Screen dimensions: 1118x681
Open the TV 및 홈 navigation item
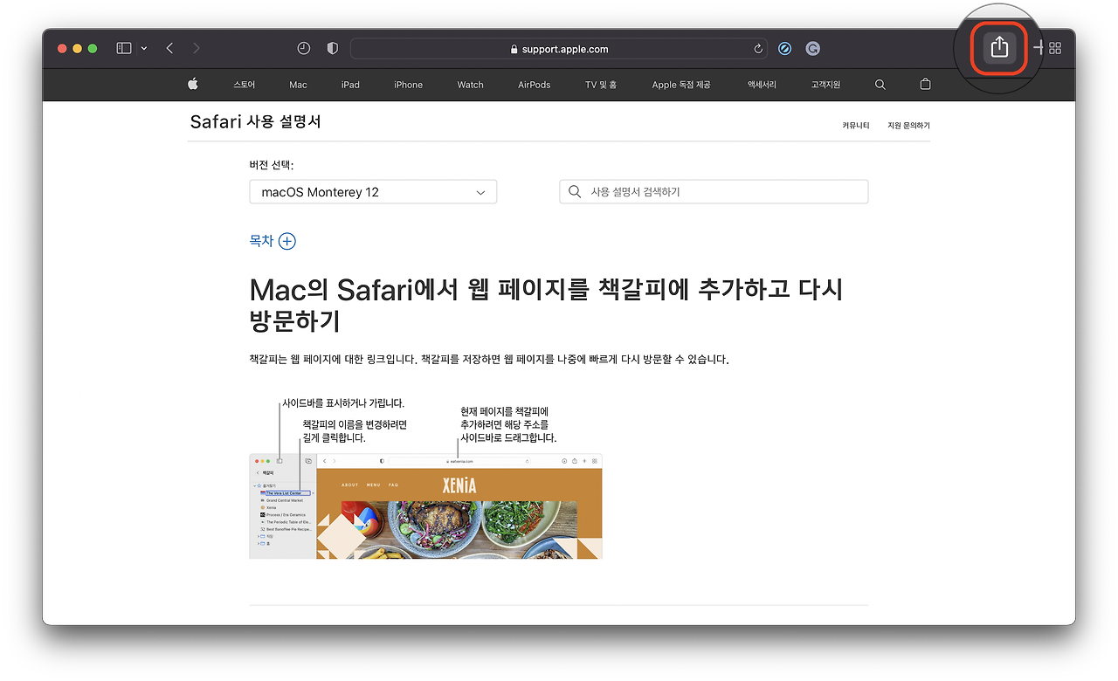coord(601,85)
